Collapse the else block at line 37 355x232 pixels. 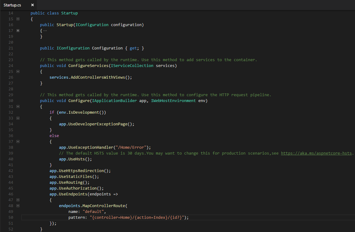[18, 141]
